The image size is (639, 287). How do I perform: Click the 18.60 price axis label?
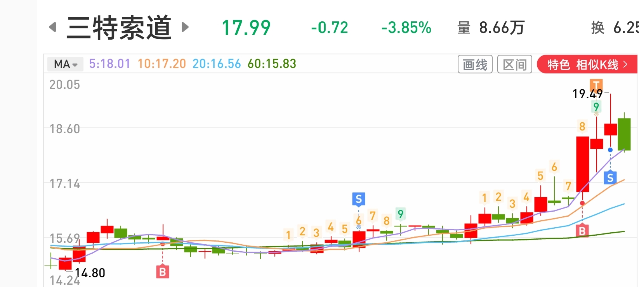point(64,129)
